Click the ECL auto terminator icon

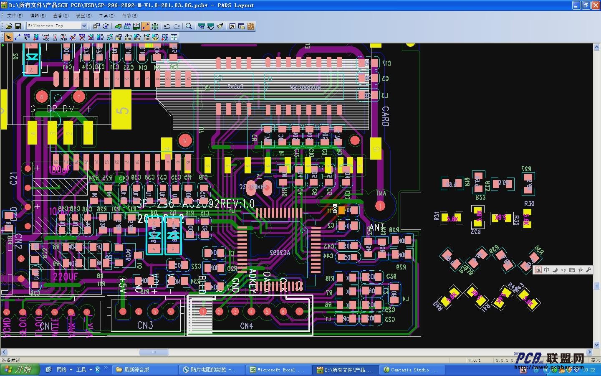click(x=155, y=37)
